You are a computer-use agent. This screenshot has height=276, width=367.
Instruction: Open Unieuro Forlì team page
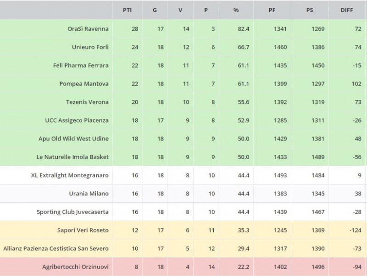pyautogui.click(x=90, y=47)
